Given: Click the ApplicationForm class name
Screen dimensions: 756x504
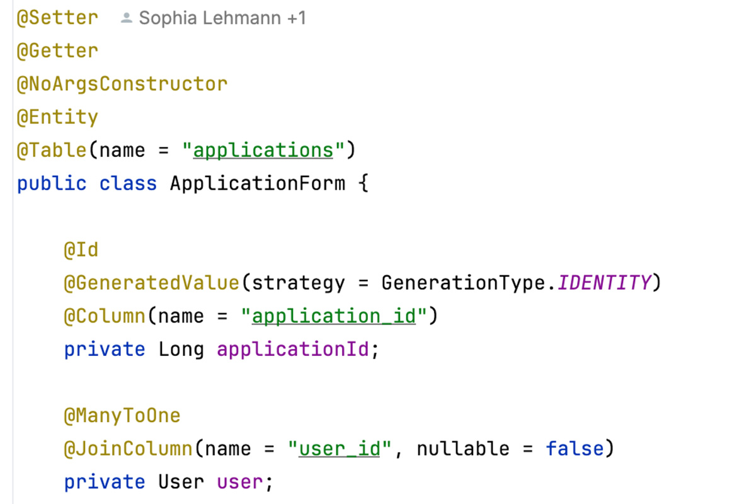Looking at the screenshot, I should tap(257, 183).
